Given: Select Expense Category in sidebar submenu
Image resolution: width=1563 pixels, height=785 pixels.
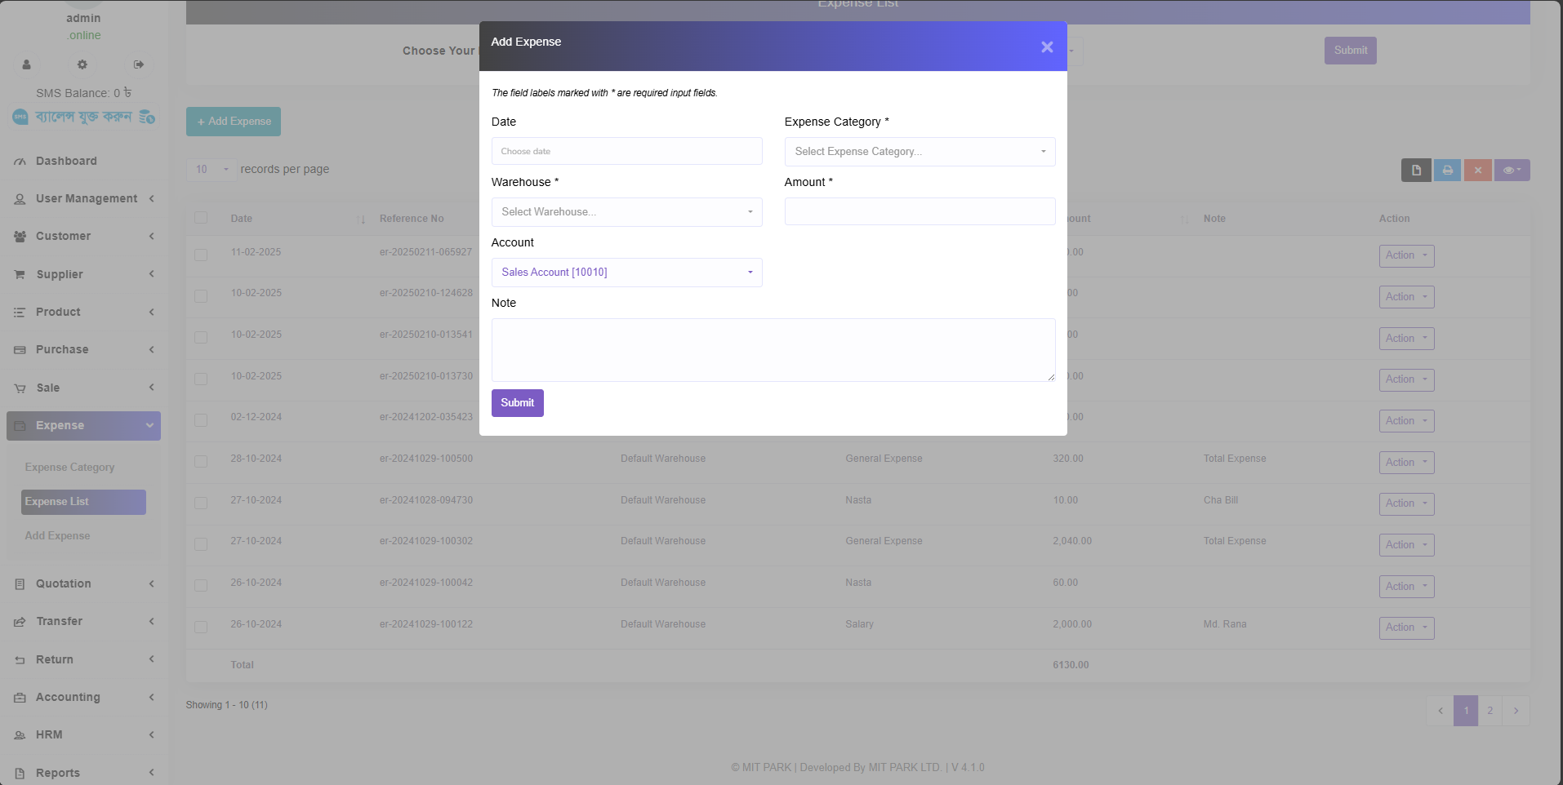Looking at the screenshot, I should pos(69,468).
